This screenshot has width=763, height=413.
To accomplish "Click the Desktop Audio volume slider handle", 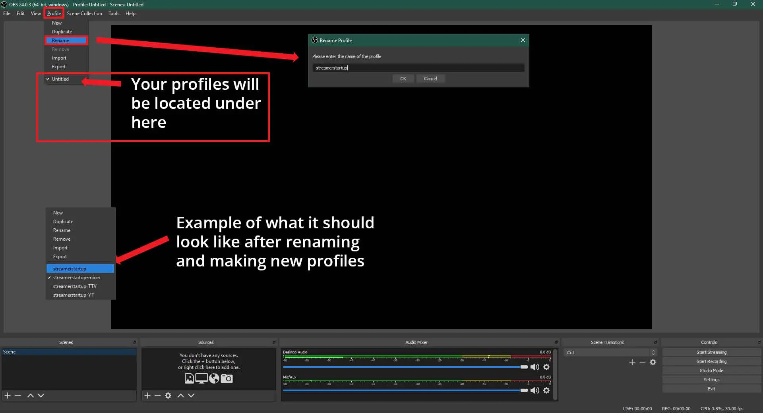I will pos(524,367).
